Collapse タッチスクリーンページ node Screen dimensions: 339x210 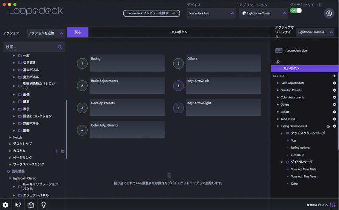pos(282,133)
